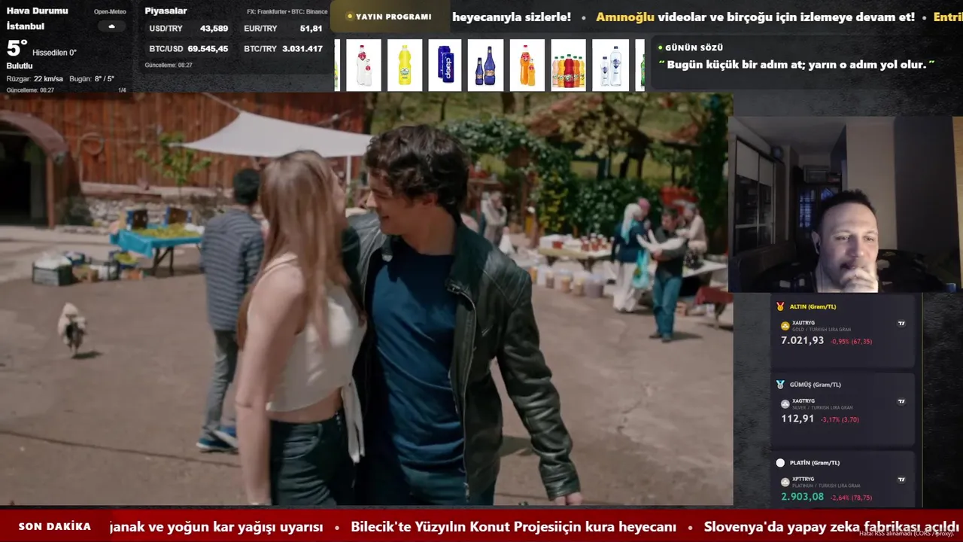Select the red-cap water bottle product image

(x=364, y=65)
